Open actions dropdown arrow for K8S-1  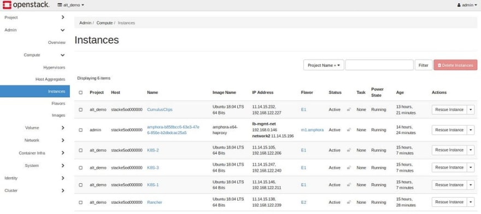tap(471, 185)
